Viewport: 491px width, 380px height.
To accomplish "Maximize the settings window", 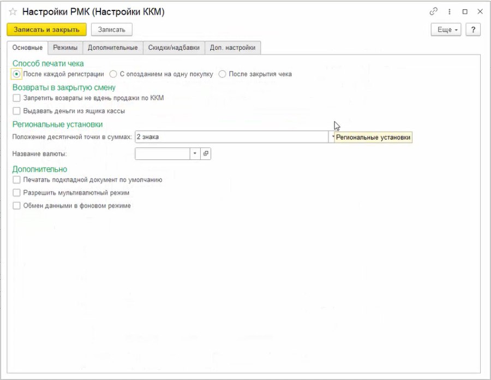I will [465, 11].
